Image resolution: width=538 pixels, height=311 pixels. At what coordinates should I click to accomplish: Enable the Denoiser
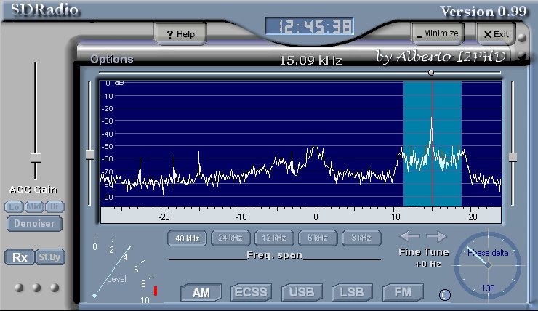coord(34,223)
